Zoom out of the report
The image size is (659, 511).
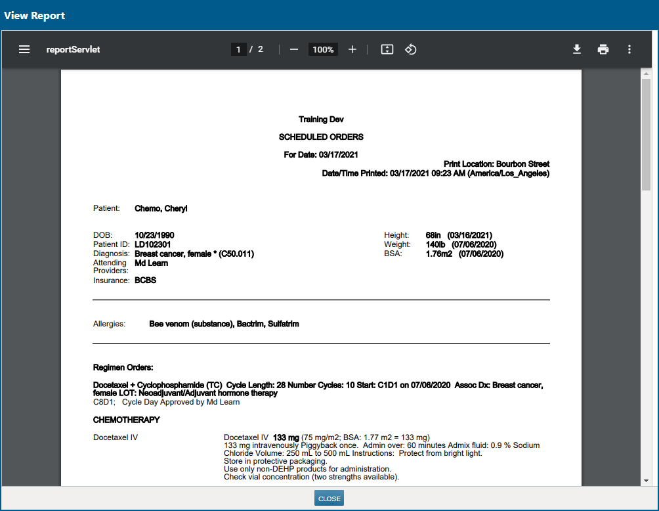[293, 49]
